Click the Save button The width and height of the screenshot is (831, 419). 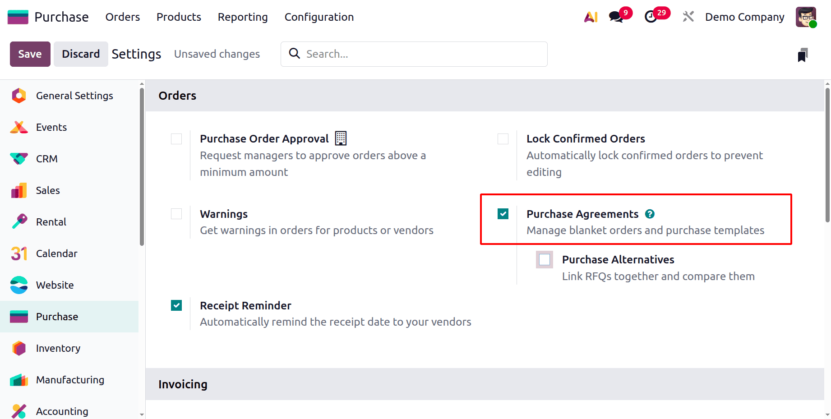(30, 54)
